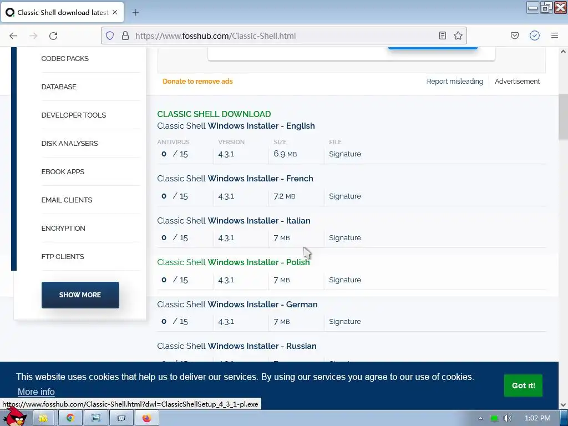The height and width of the screenshot is (426, 568).
Task: Open the angry bird Start button
Action: [14, 417]
